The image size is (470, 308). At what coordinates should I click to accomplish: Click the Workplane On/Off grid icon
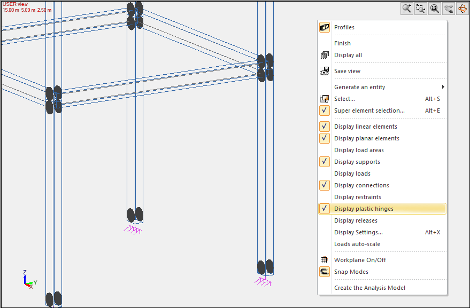325,260
